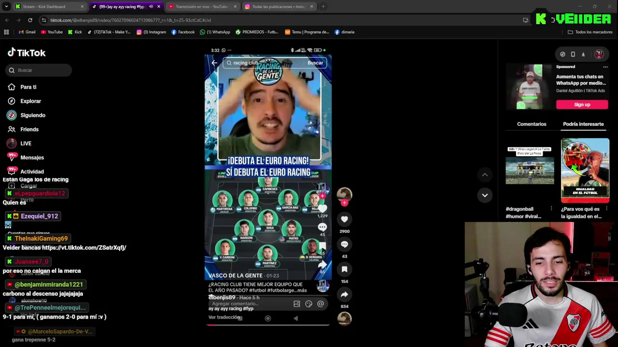Open new browser tab
The image size is (618, 347).
(323, 7)
